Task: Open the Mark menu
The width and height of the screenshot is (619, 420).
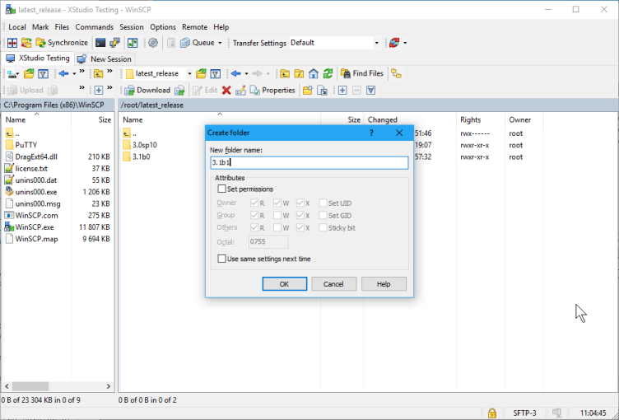Action: click(40, 27)
